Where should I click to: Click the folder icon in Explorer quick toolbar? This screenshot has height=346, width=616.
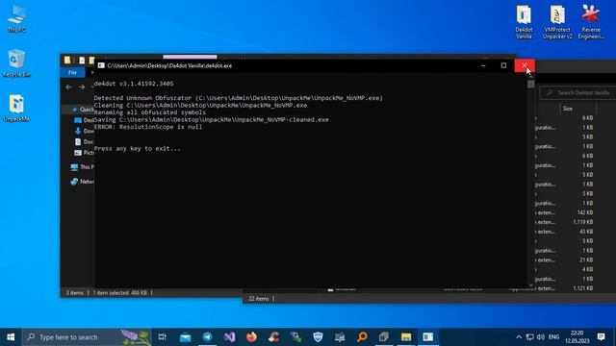pyautogui.click(x=67, y=60)
